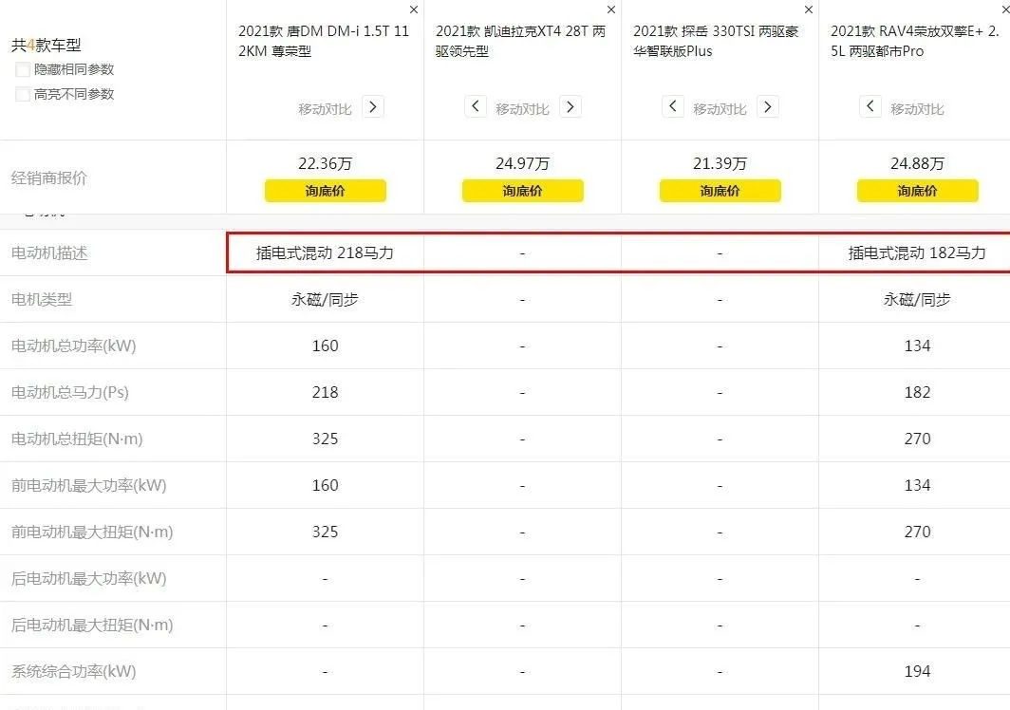Click the 前电动机最大功率(kW) row label
This screenshot has height=710, width=1010.
89,485
